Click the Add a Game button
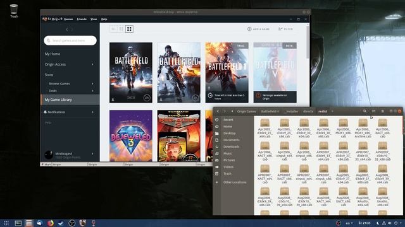This screenshot has height=227, width=405. tap(258, 29)
